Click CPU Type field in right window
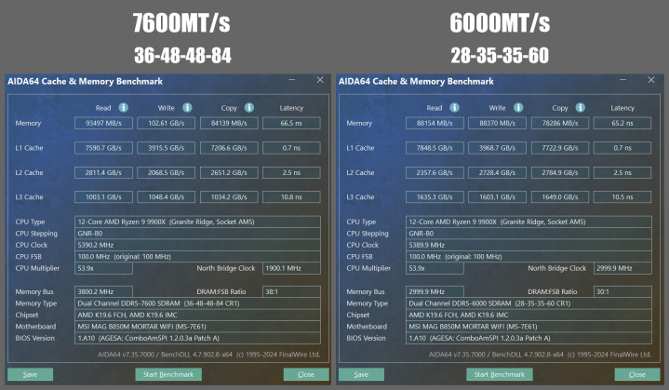Image resolution: width=669 pixels, height=390 pixels. pos(529,222)
